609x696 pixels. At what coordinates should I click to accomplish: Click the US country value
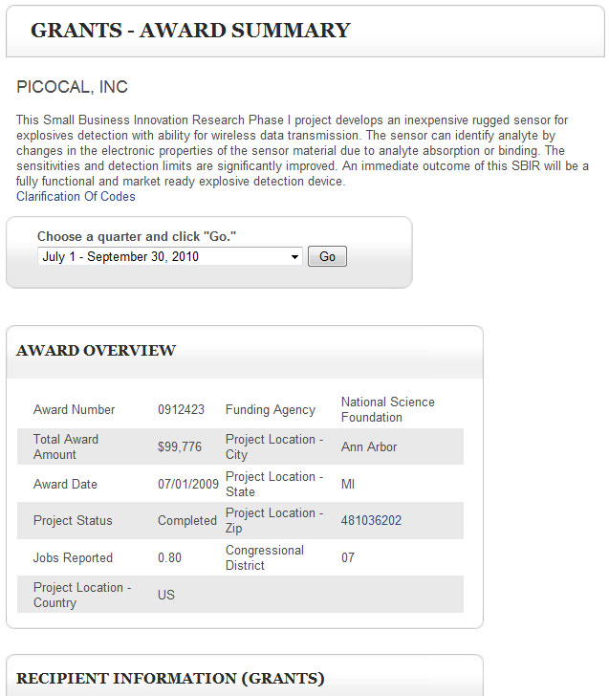pos(166,595)
